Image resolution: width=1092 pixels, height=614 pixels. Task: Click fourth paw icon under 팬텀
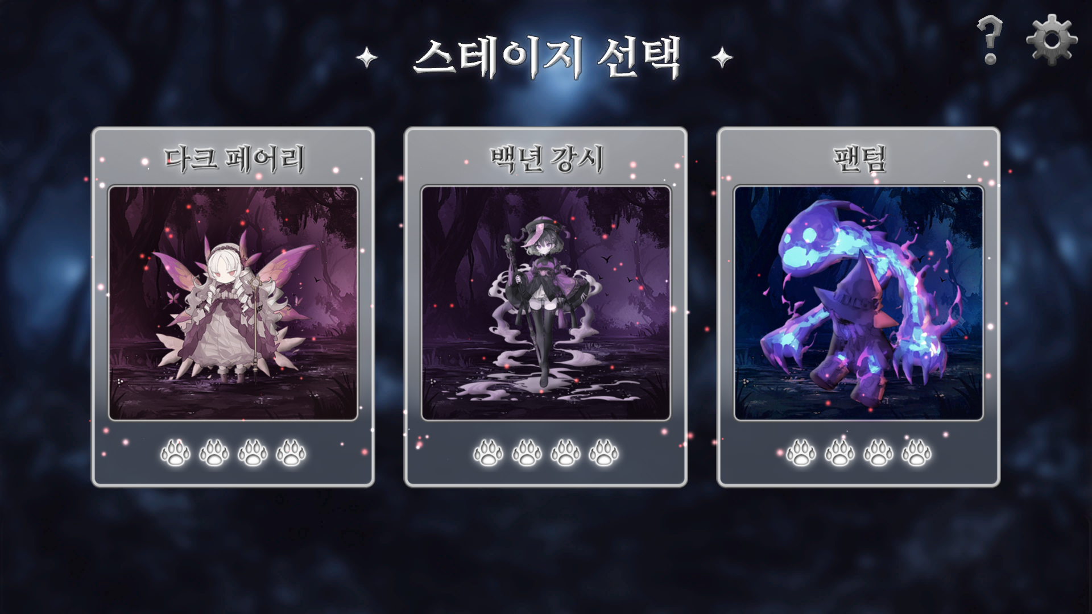(x=916, y=453)
